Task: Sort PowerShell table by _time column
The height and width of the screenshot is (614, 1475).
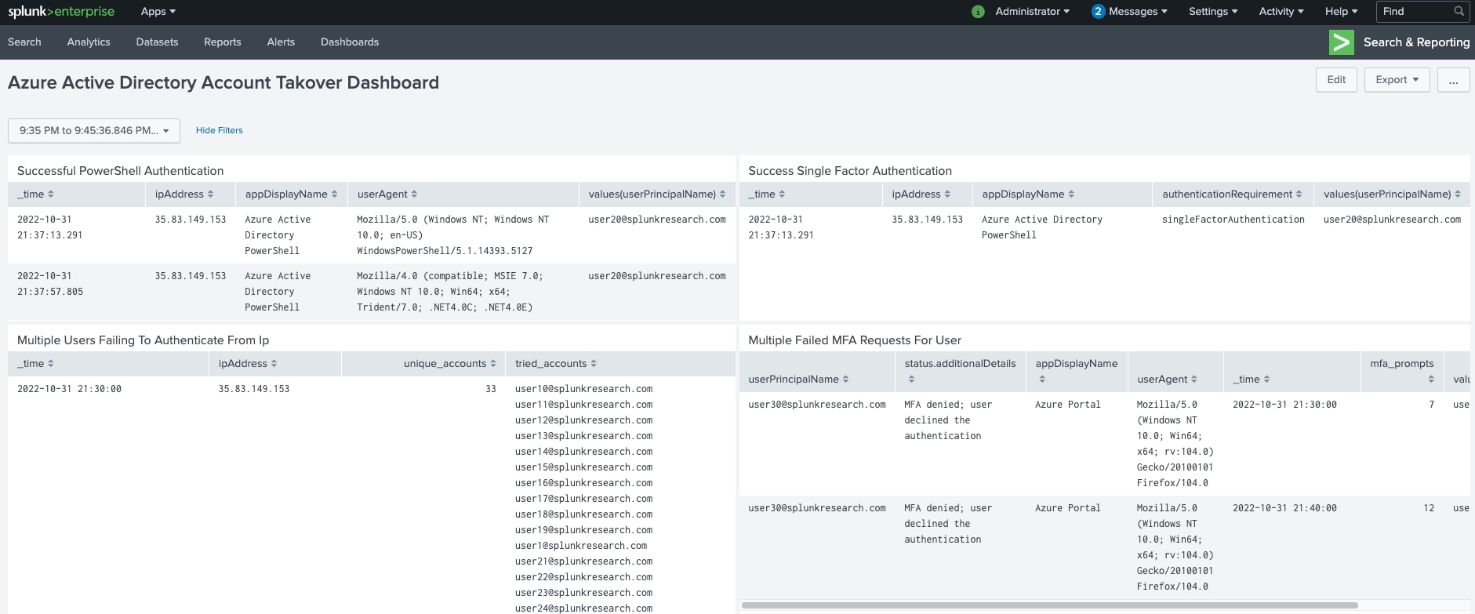Action: (35, 194)
